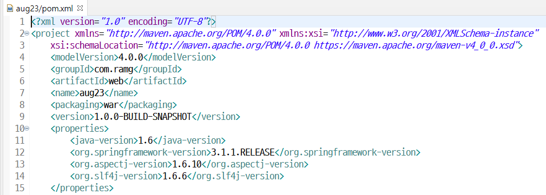546x195 pixels.
Task: Click line number 15 in the gutter
Action: pos(20,187)
